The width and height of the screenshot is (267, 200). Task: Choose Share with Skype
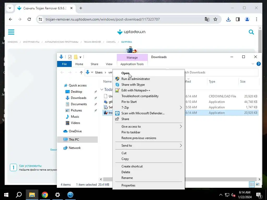pos(148,85)
